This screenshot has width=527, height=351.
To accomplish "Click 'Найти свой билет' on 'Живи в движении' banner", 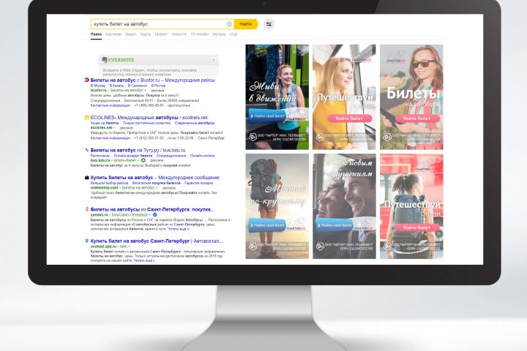I will coord(268,116).
